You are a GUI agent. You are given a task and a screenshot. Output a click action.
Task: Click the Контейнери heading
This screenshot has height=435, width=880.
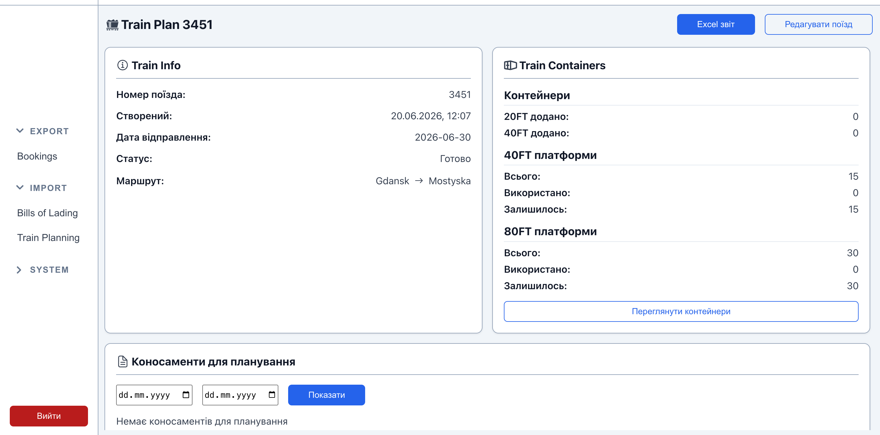(x=537, y=95)
